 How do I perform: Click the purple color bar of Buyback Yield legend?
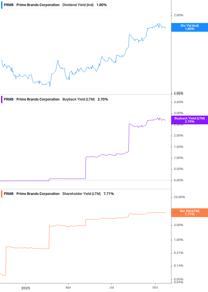click(2, 99)
